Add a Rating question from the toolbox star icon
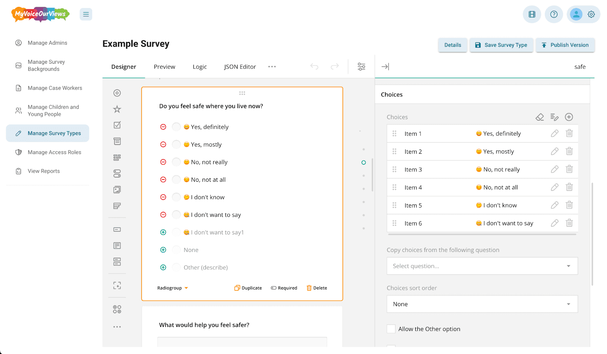This screenshot has height=354, width=607. click(x=117, y=109)
